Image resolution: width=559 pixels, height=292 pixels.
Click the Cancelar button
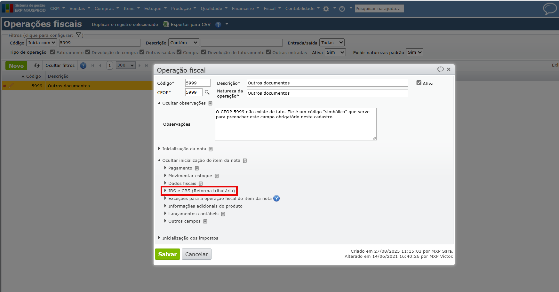pos(196,254)
